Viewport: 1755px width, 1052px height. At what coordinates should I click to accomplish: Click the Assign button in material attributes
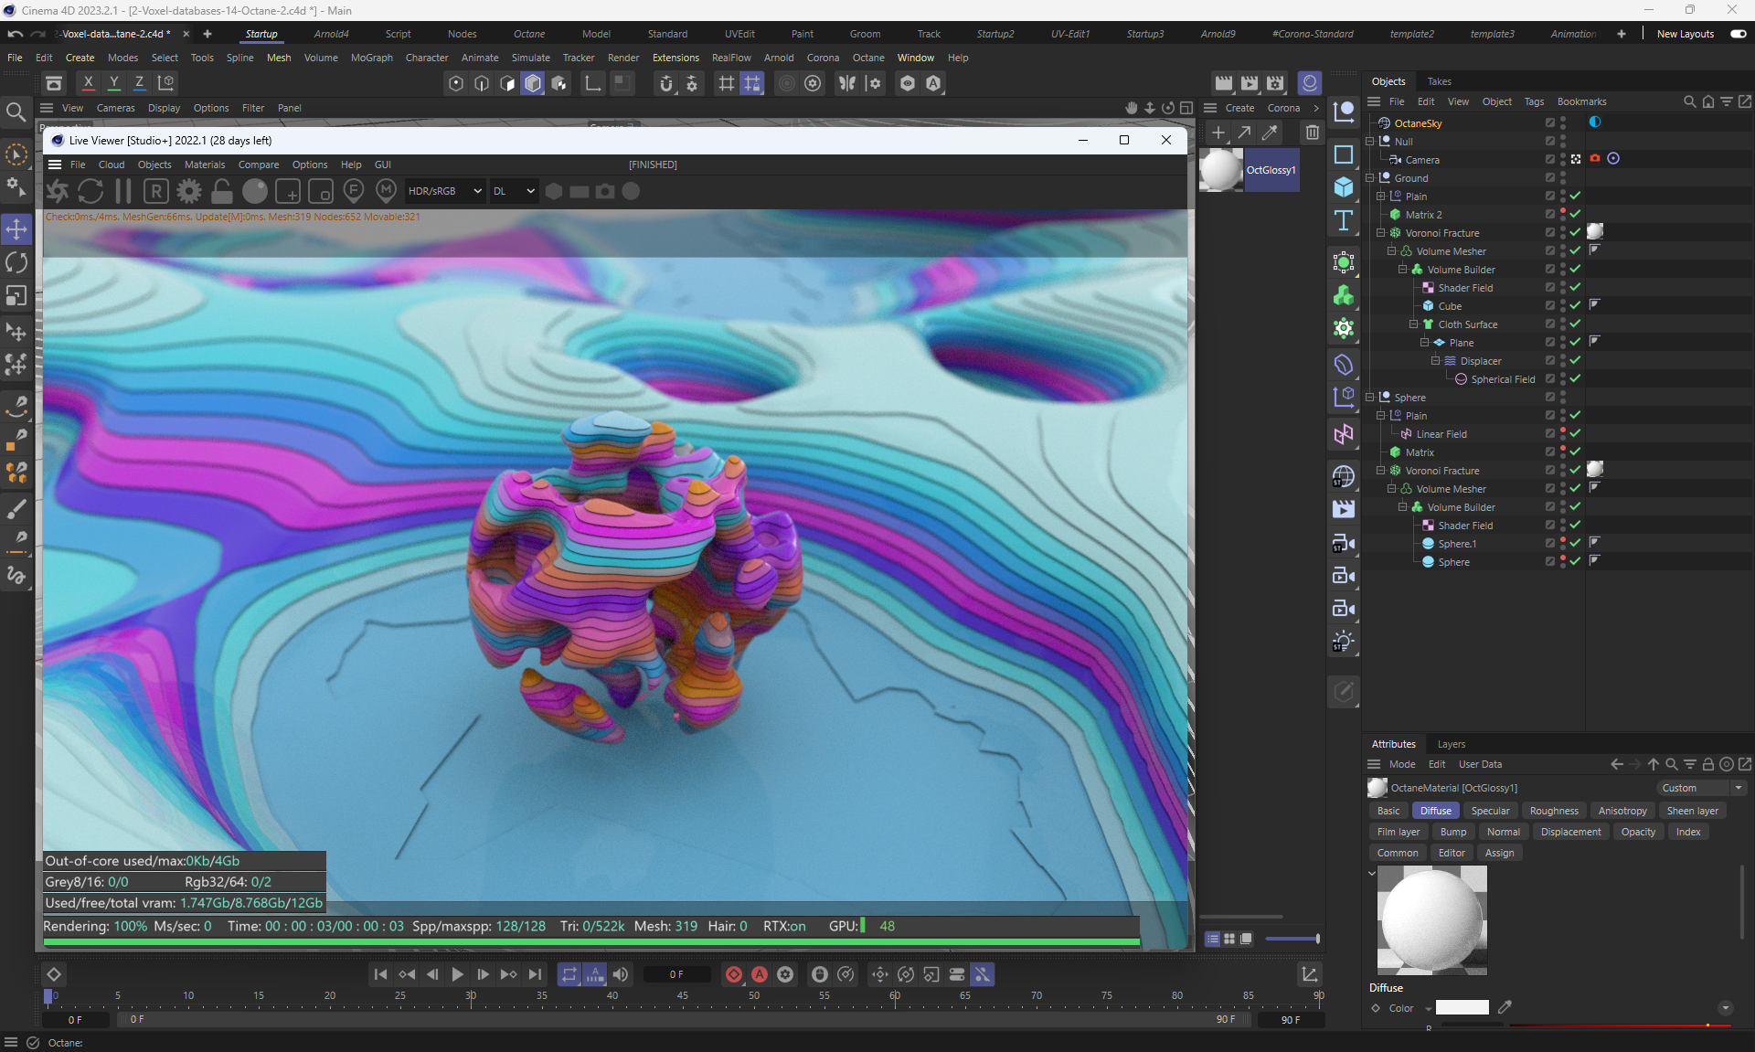1499,853
